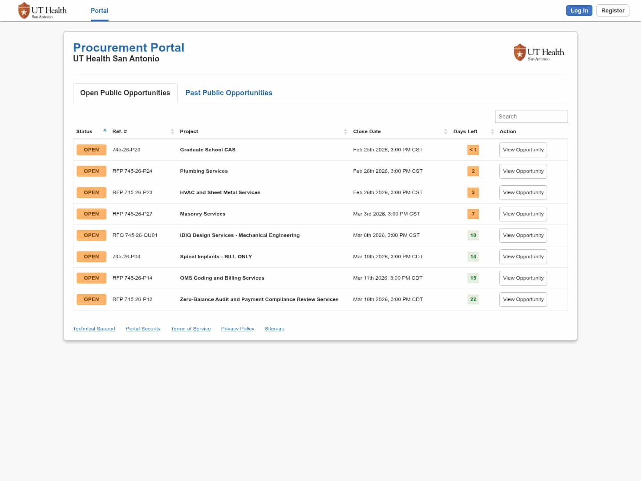This screenshot has width=641, height=481.
Task: View Opportunity for Spinal Implants - BILL ONLY
Action: point(523,257)
